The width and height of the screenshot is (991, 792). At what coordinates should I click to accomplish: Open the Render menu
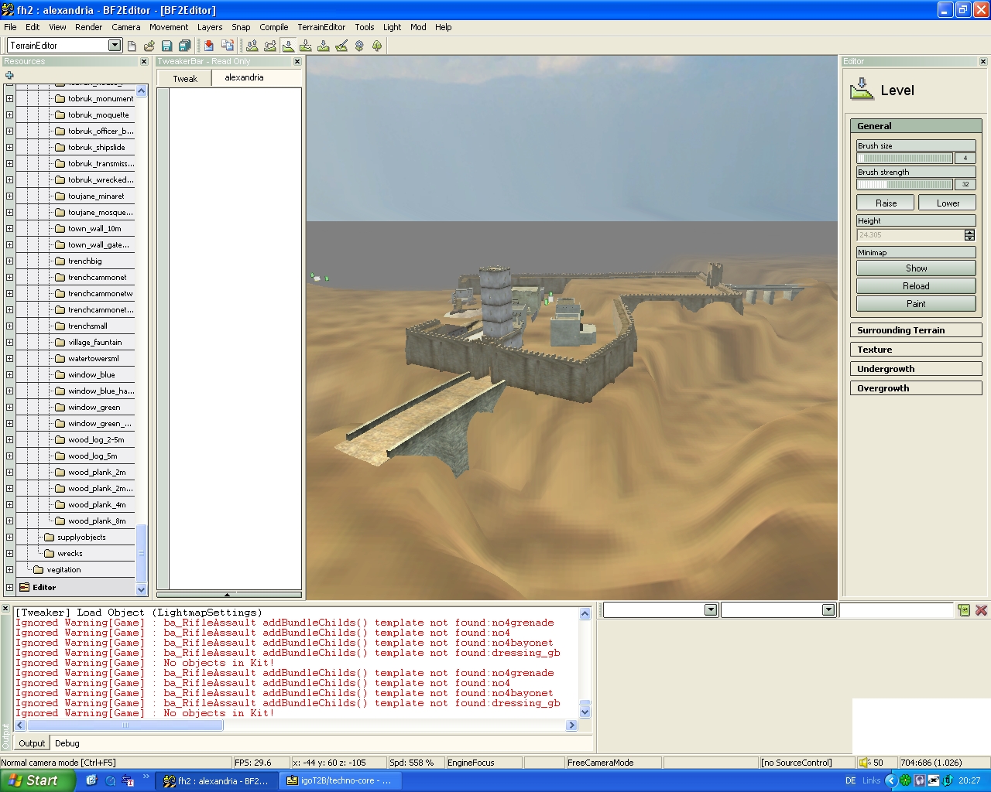click(x=88, y=27)
